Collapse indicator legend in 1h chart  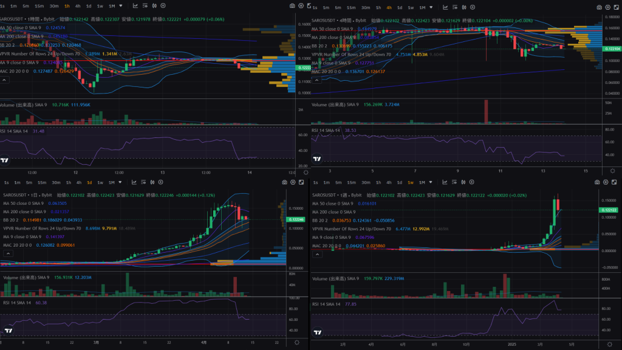pyautogui.click(x=4, y=80)
